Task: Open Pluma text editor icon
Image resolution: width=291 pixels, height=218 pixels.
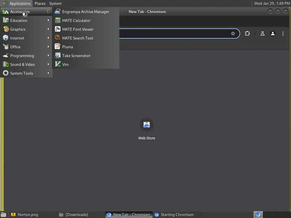Action: click(x=57, y=47)
